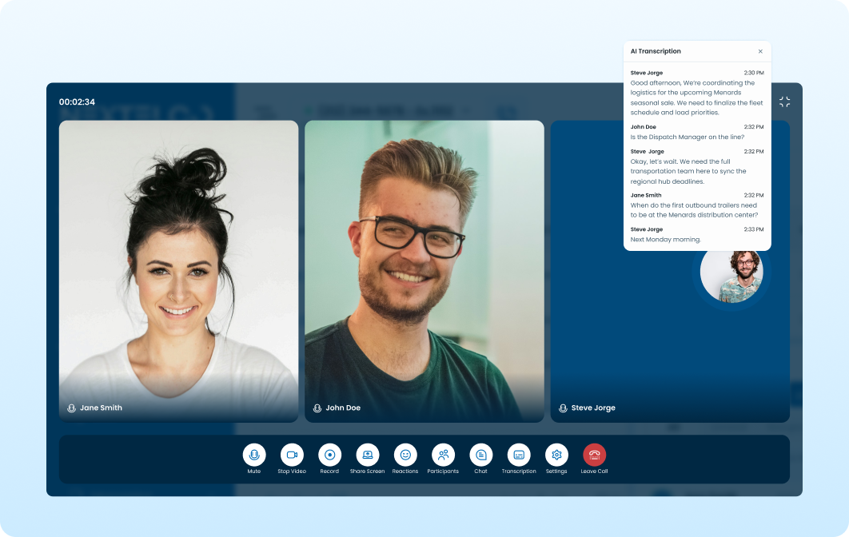Click the 00:02:34 call timer
The height and width of the screenshot is (537, 849).
77,102
